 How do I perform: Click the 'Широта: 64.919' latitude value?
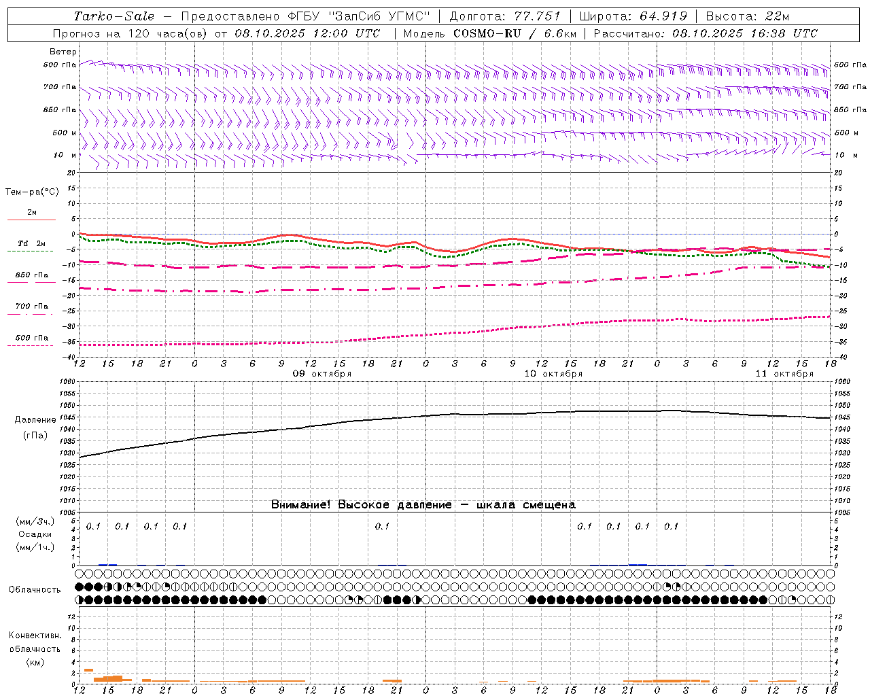tap(633, 16)
